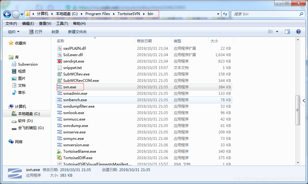Screen dimensions: 308x184
Task: Open the 编辑(E) menu
Action: (x=28, y=24)
